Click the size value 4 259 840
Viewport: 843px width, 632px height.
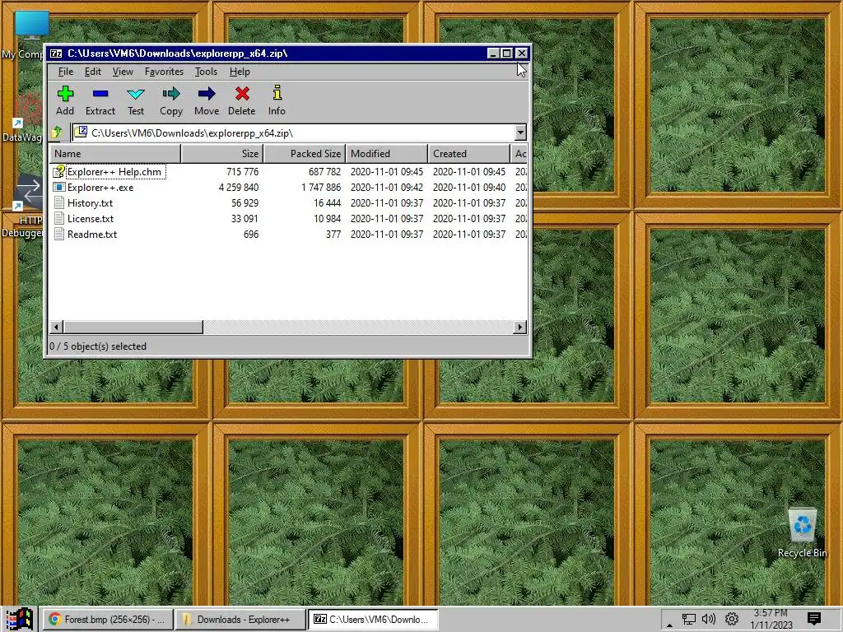point(239,187)
